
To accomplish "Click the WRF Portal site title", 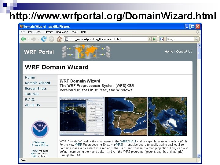I will pos(39,52).
